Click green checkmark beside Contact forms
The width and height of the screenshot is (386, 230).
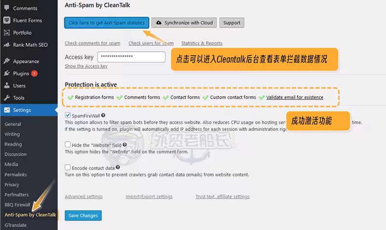tap(165, 98)
